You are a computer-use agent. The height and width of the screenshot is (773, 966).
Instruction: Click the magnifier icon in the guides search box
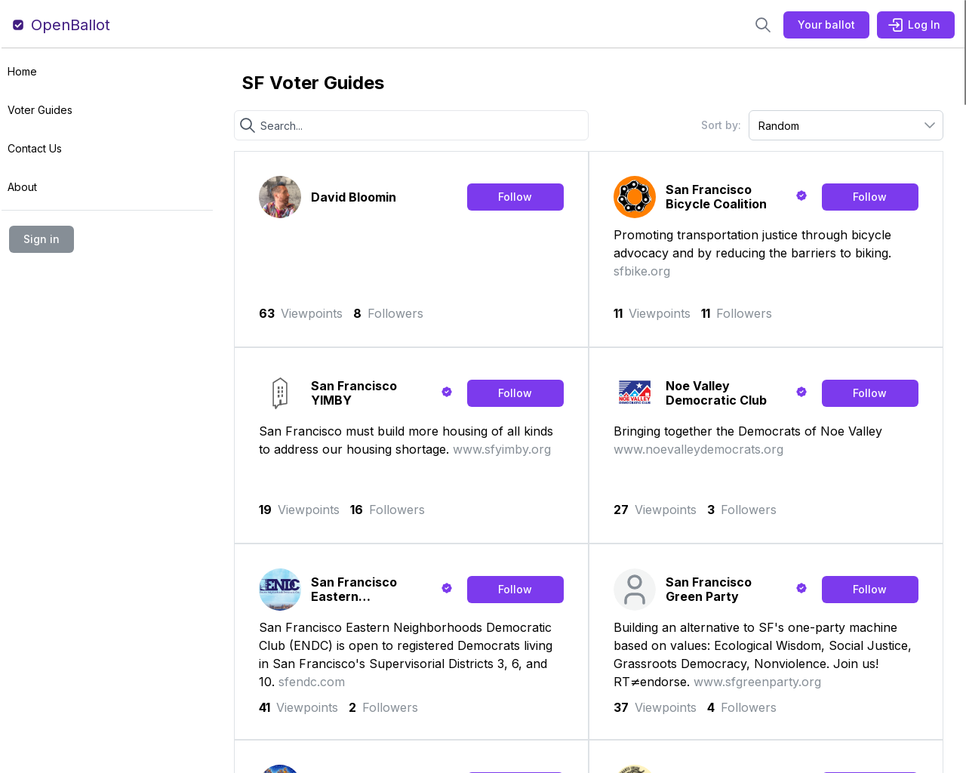248,125
